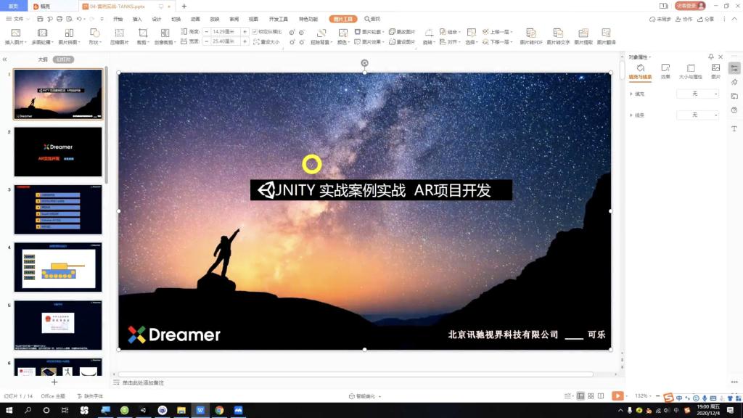Image resolution: width=743 pixels, height=418 pixels.
Task: Open the 线条 dropdown set to 无
Action: pos(697,115)
